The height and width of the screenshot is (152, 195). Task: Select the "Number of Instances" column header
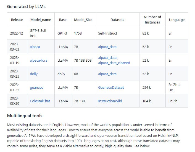[152, 19]
